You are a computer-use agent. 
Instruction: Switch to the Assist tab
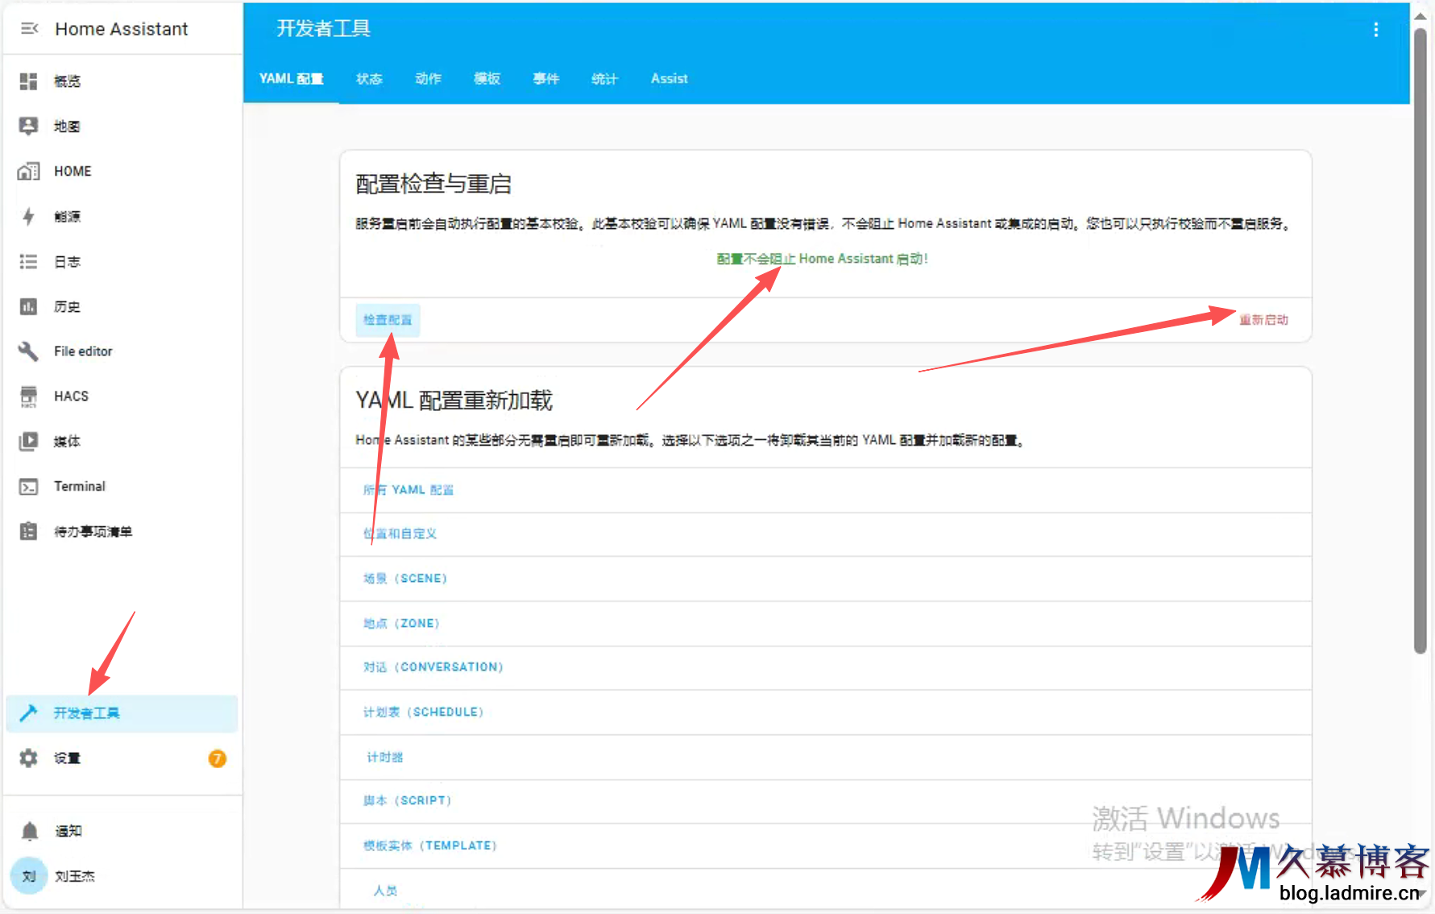coord(669,79)
